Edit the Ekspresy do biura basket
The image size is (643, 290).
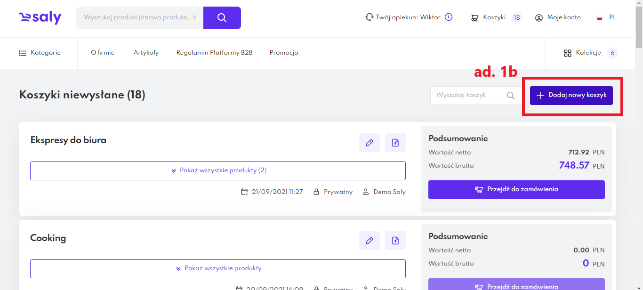[x=370, y=143]
